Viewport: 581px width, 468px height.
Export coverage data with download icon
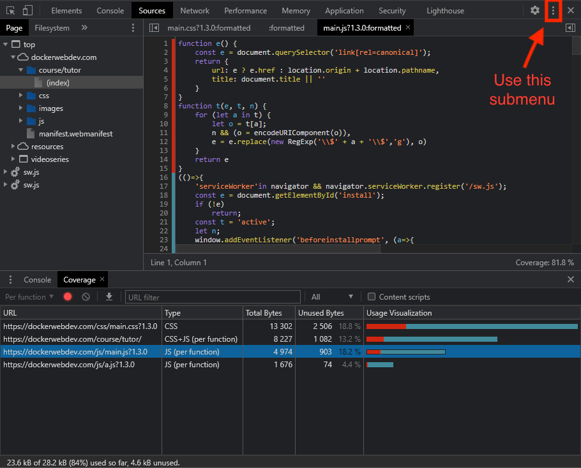tap(109, 297)
